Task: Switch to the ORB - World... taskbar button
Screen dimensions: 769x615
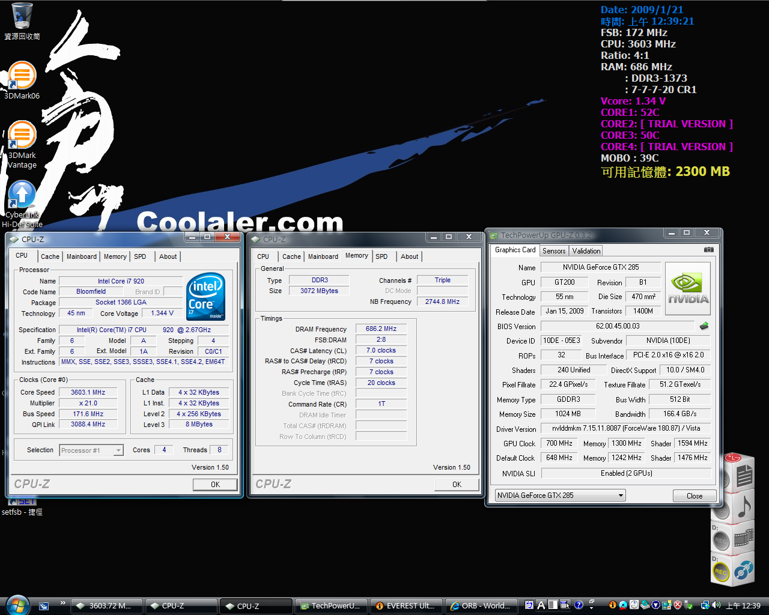Action: pyautogui.click(x=481, y=606)
